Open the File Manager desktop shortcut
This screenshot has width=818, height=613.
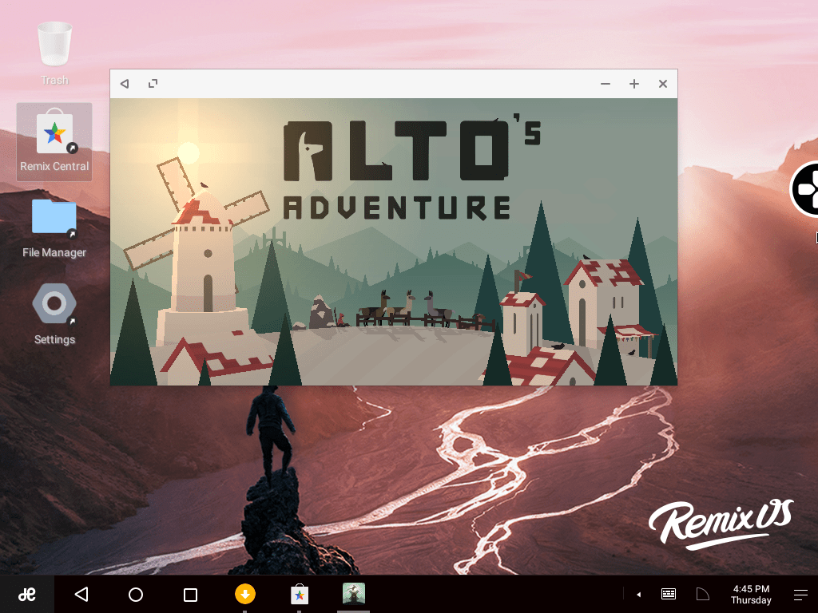[54, 228]
